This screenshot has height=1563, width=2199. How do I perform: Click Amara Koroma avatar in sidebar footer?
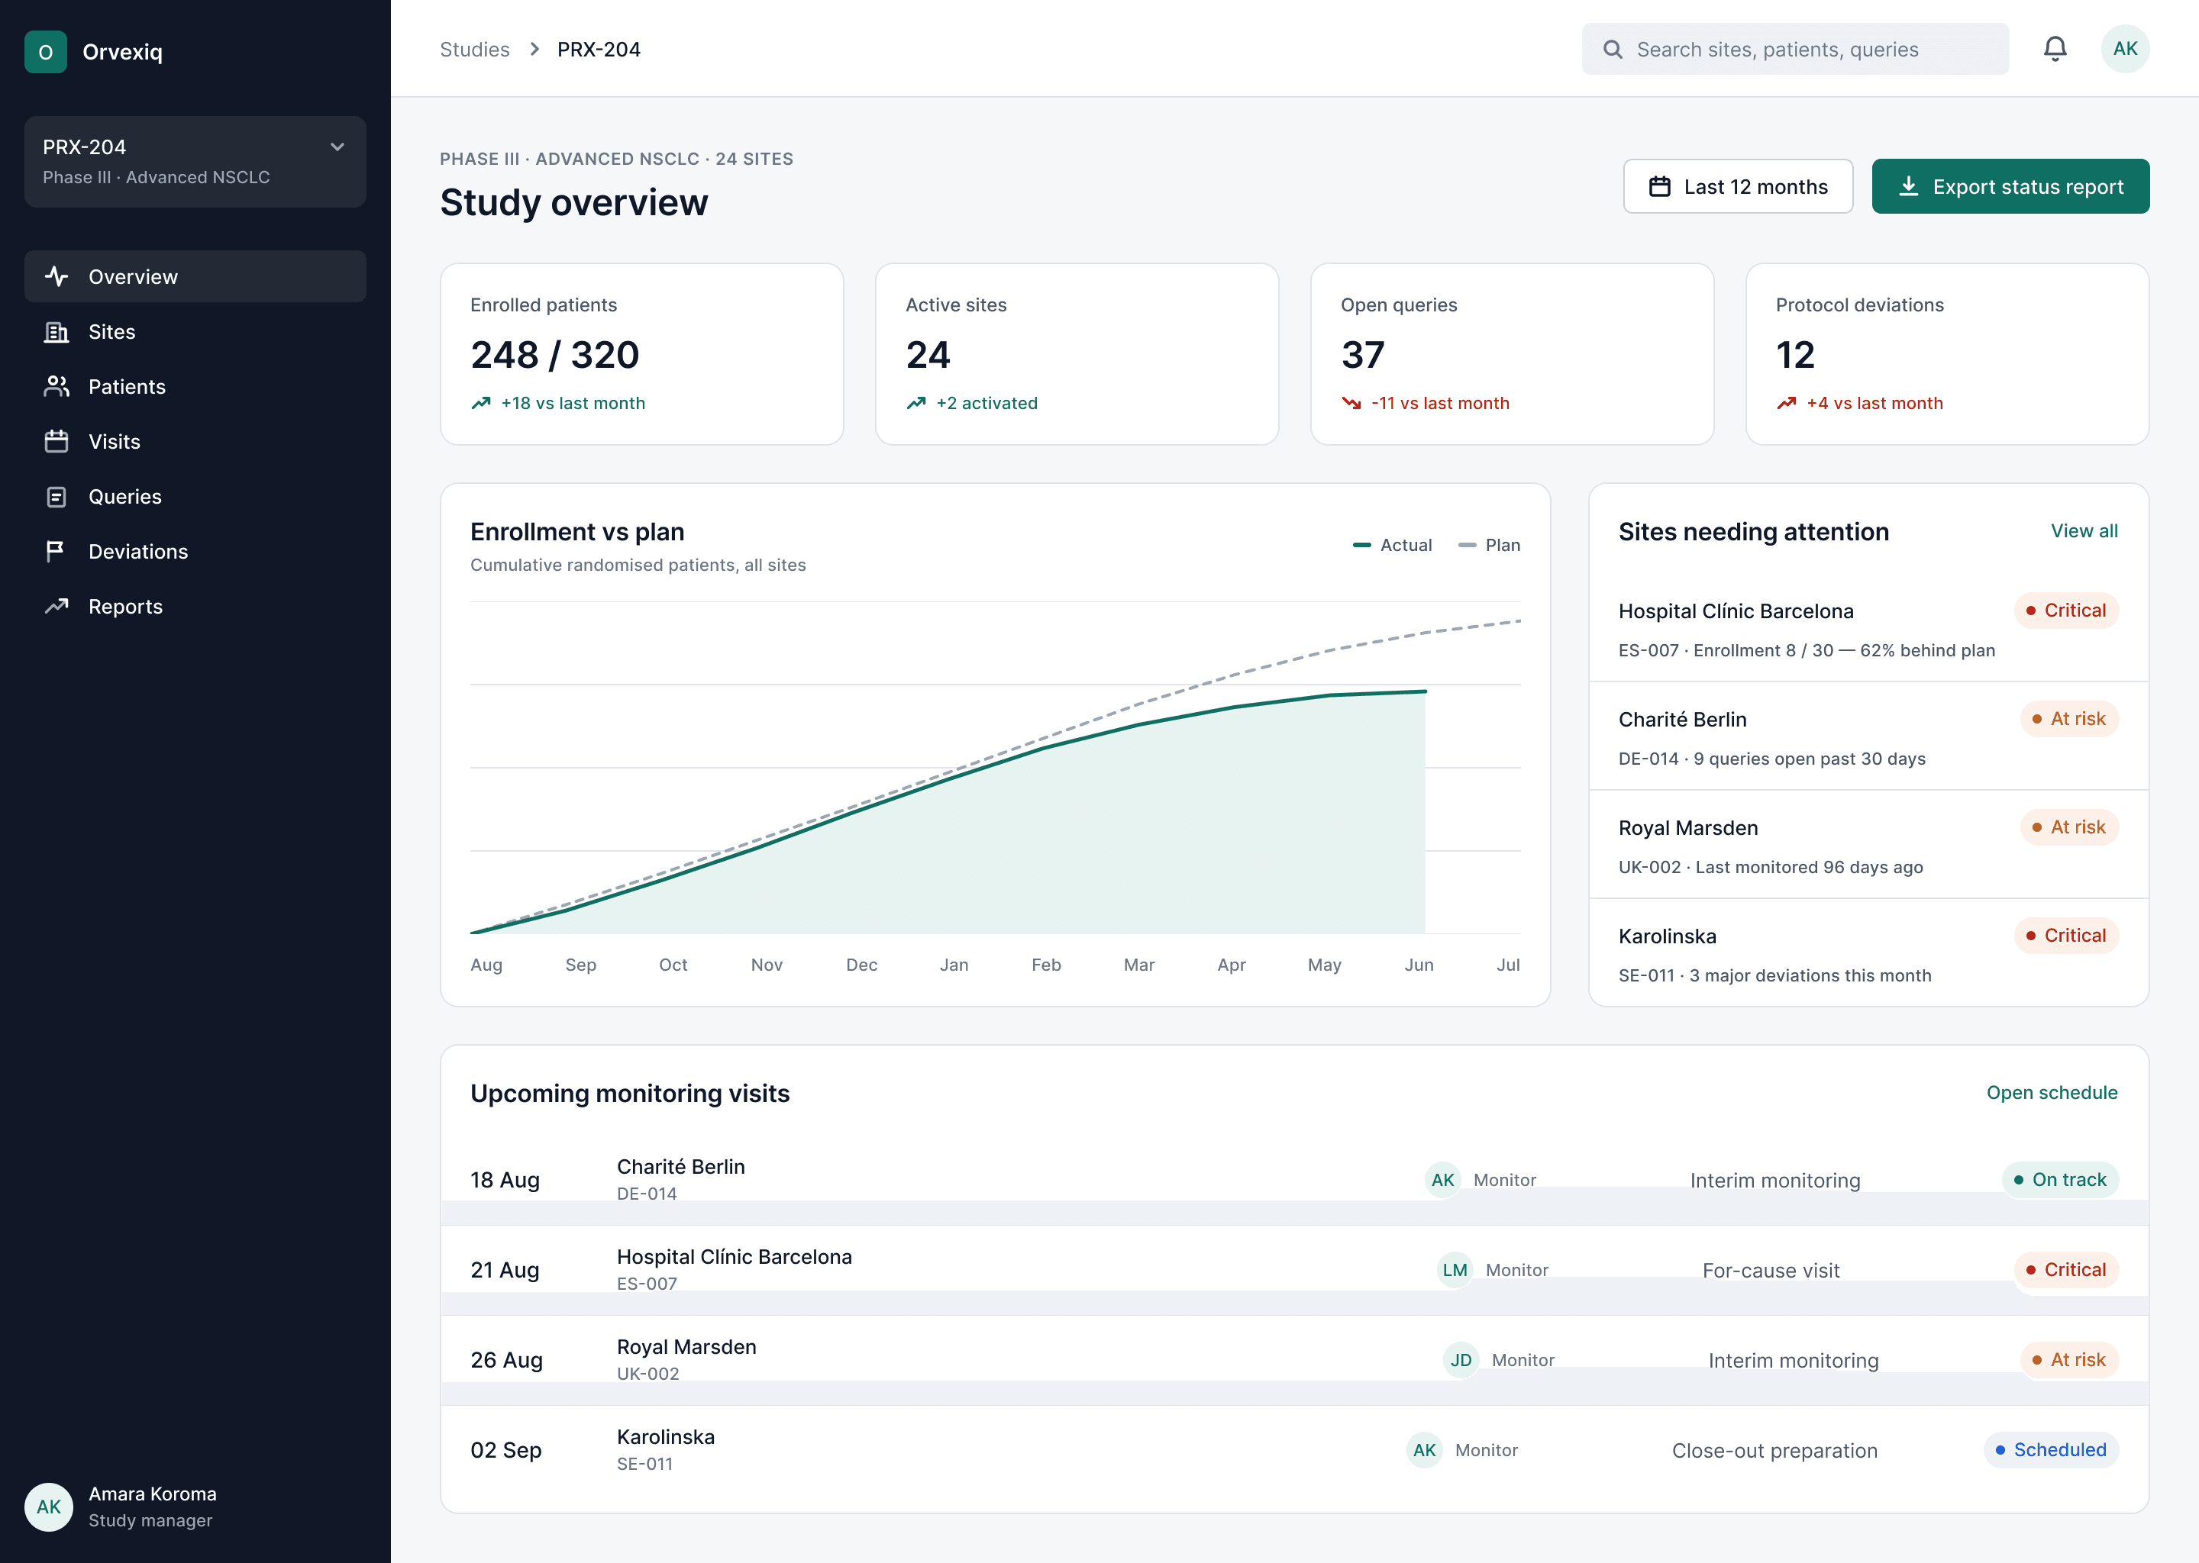coord(49,1507)
